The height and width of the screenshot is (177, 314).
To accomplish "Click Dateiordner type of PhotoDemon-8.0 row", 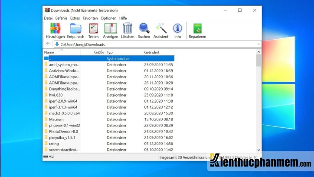I will (x=117, y=131).
